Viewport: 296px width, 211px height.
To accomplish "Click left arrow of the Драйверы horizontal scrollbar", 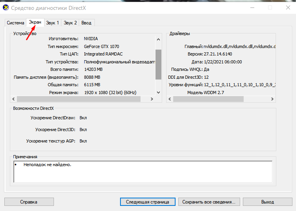I will pyautogui.click(x=170, y=99).
